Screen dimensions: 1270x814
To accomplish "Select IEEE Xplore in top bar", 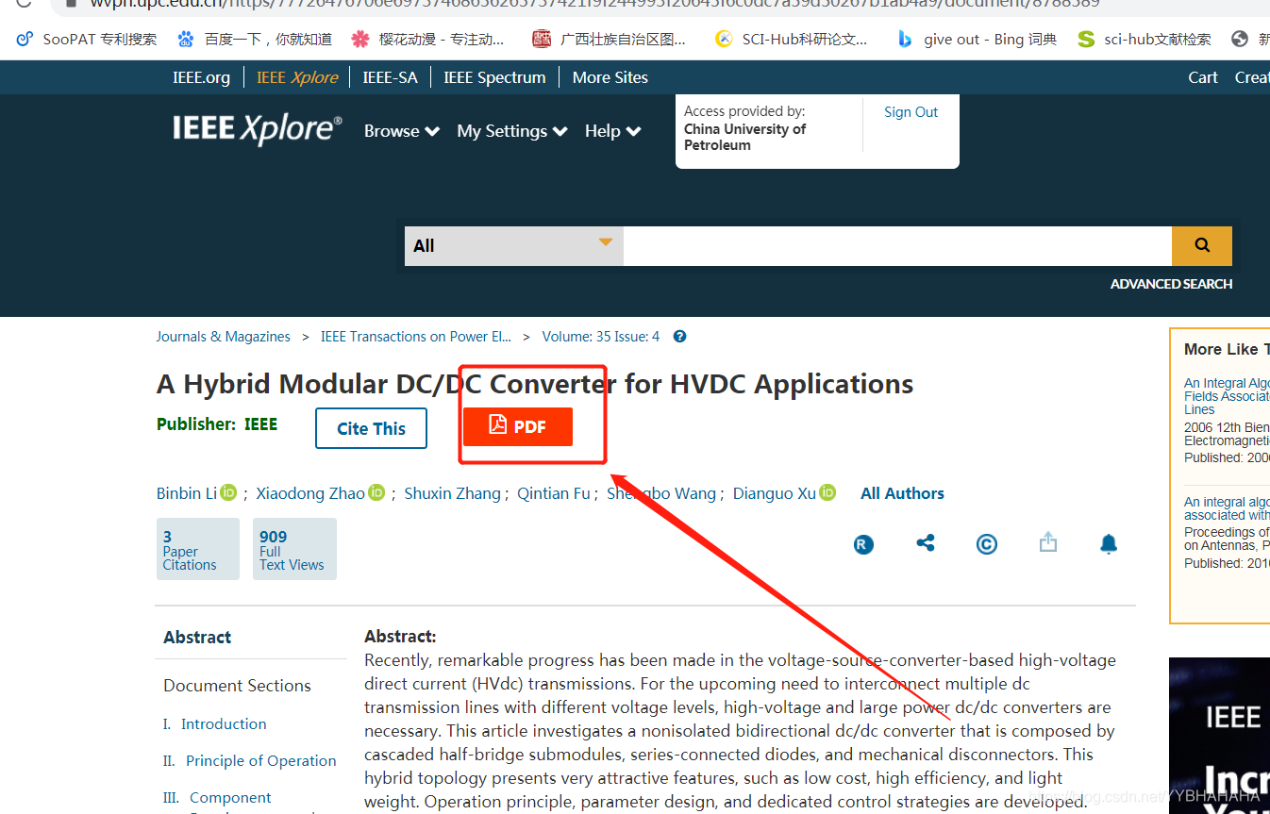I will [x=297, y=77].
